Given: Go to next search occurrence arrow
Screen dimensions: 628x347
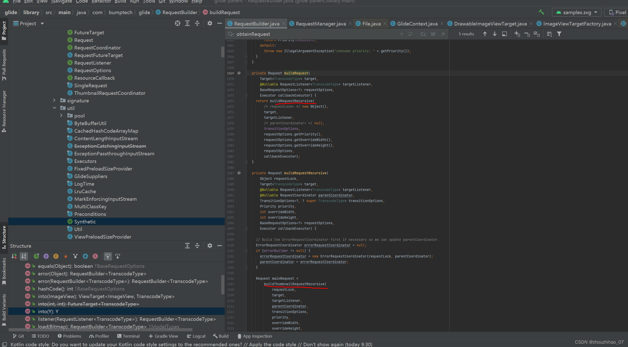Looking at the screenshot, I should click(x=495, y=34).
